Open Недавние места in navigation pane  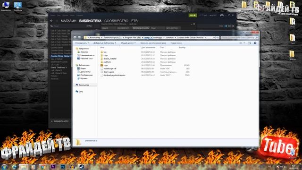(87, 55)
